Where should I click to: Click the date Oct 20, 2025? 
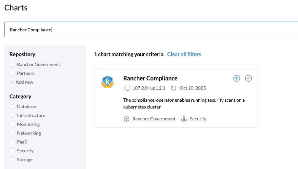point(193,88)
